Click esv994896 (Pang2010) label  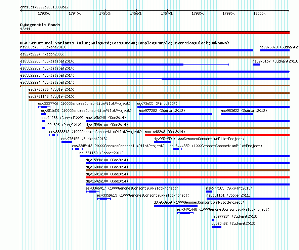(x=61, y=125)
